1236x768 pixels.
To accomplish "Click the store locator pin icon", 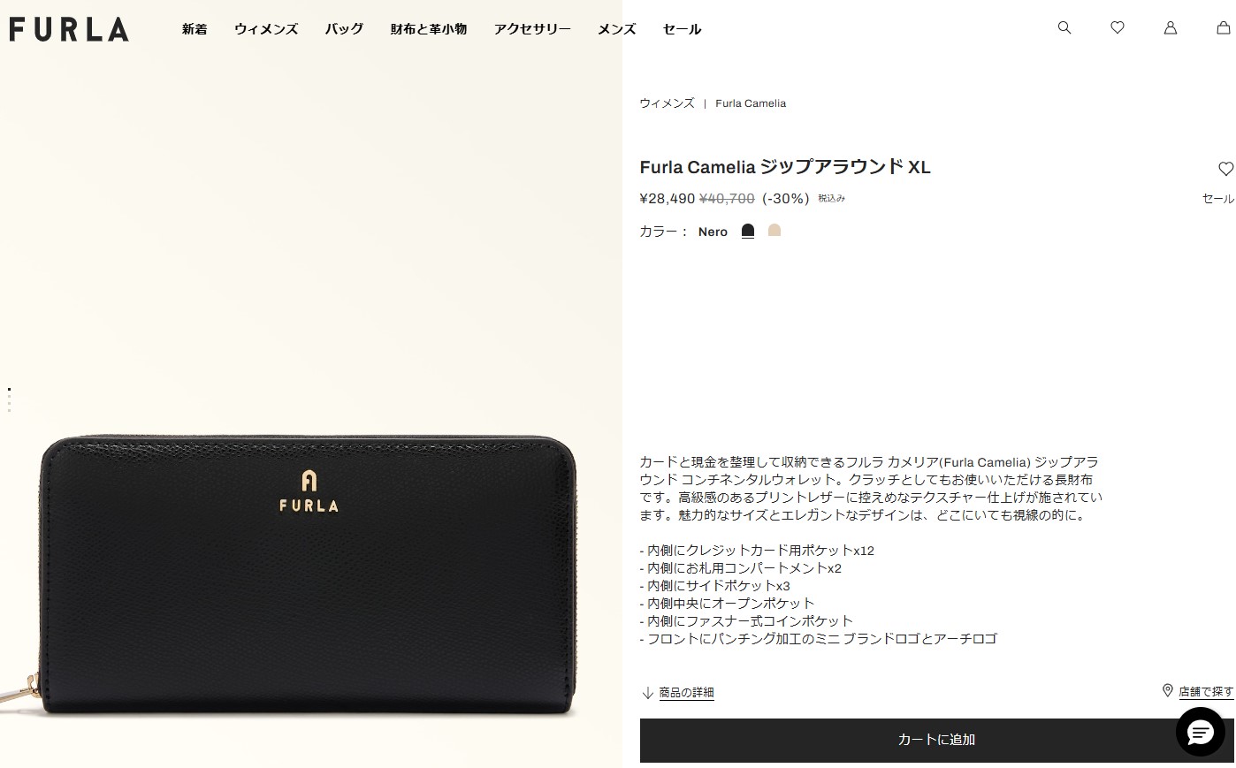I will click(x=1167, y=690).
